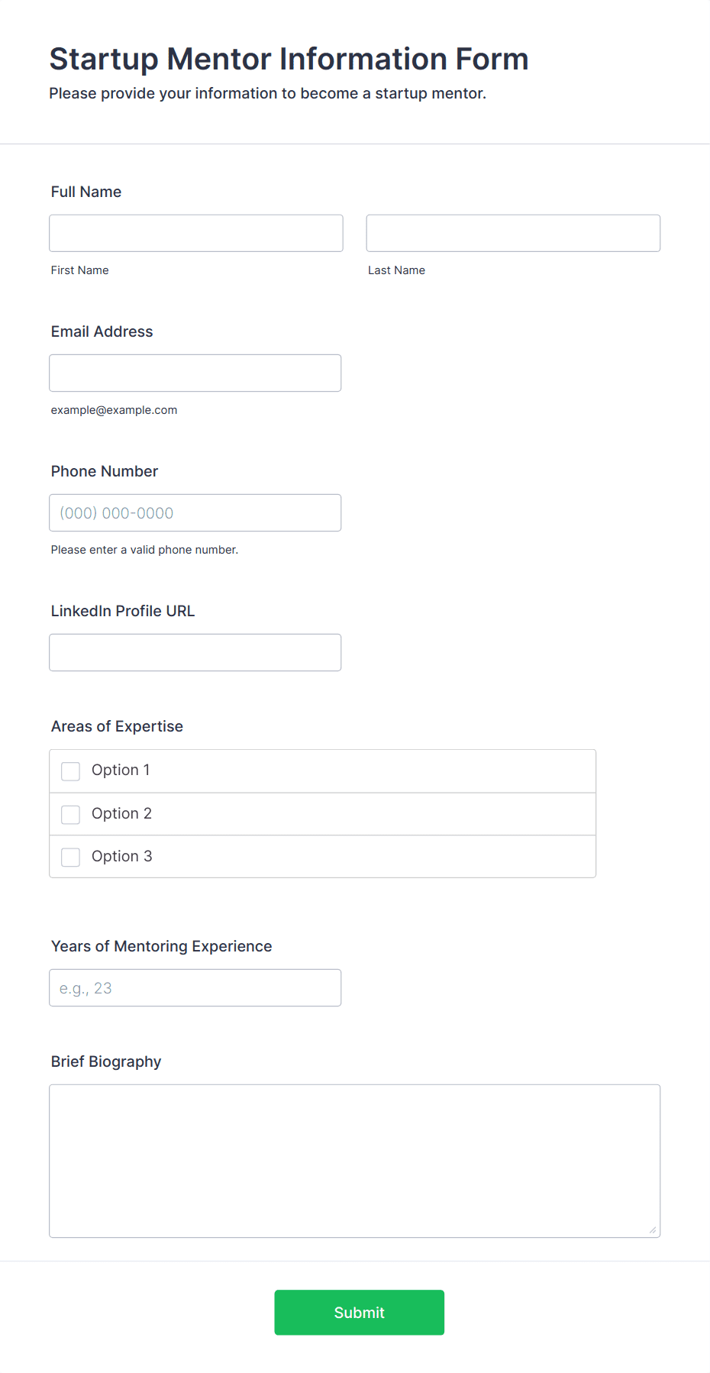Screen dimensions: 710x1373
Task: Click the 'Full Name' field label
Action: click(86, 192)
